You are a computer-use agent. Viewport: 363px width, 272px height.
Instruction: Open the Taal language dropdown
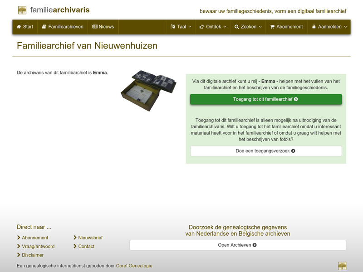(181, 27)
